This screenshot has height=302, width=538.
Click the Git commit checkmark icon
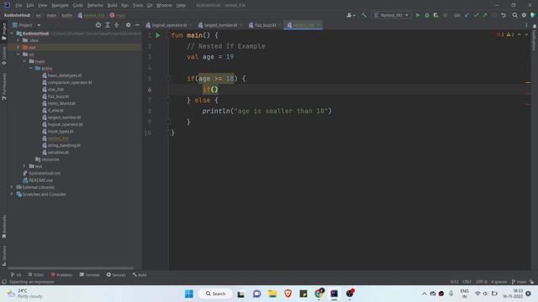[x=476, y=15]
